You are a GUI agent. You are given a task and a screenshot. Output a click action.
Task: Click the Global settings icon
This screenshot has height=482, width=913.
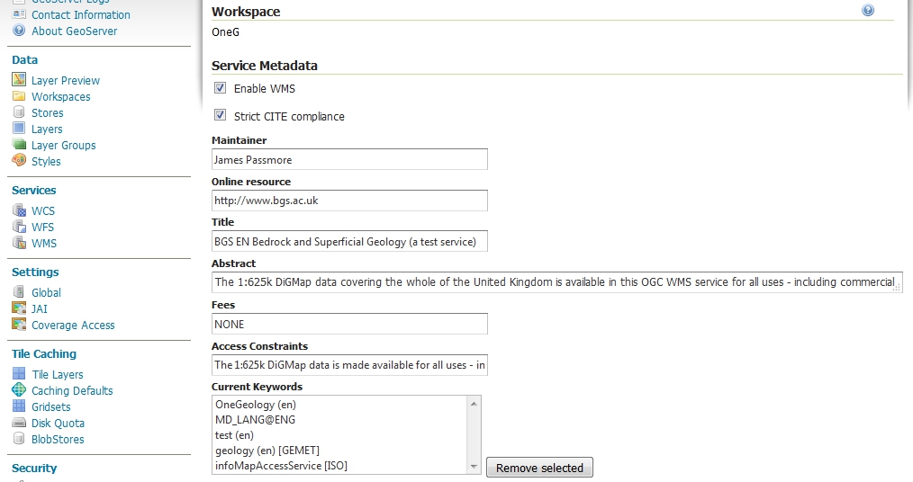tap(19, 292)
